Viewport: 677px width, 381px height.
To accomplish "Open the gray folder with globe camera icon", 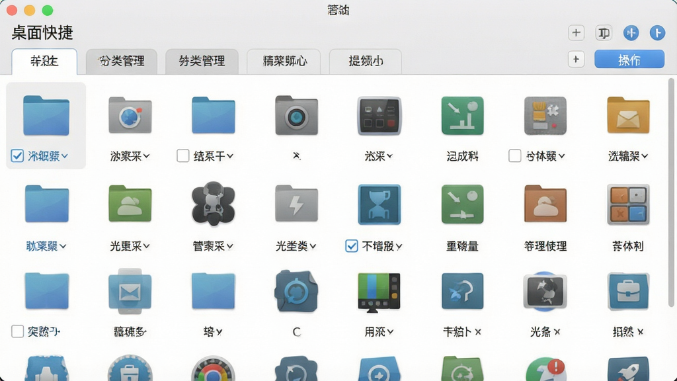I will (130, 115).
